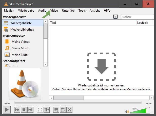Mute audio via speaker icon
Screen dimensions: 156x116
point(127,112)
